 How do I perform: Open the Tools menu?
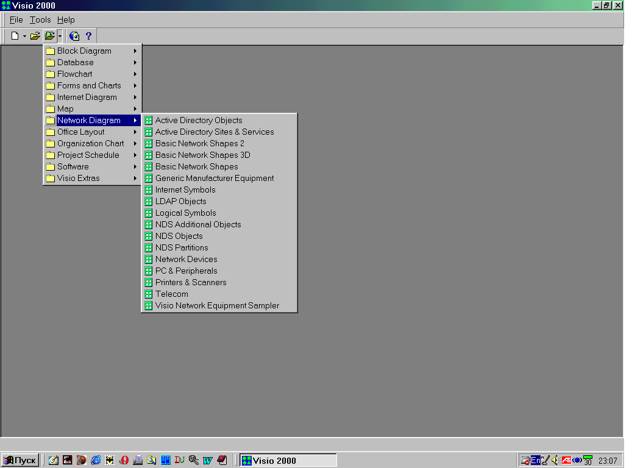point(40,19)
